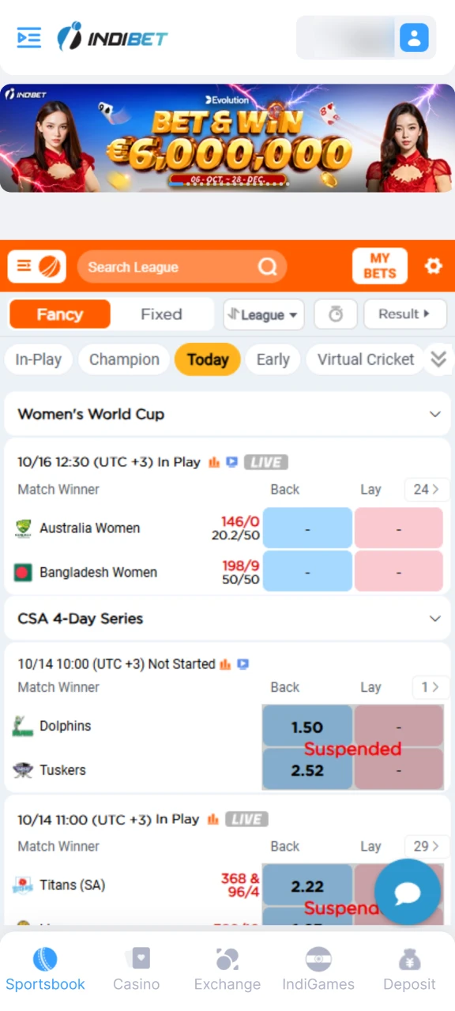This screenshot has width=455, height=1011.
Task: Open the hamburger menu at top left
Action: [28, 37]
